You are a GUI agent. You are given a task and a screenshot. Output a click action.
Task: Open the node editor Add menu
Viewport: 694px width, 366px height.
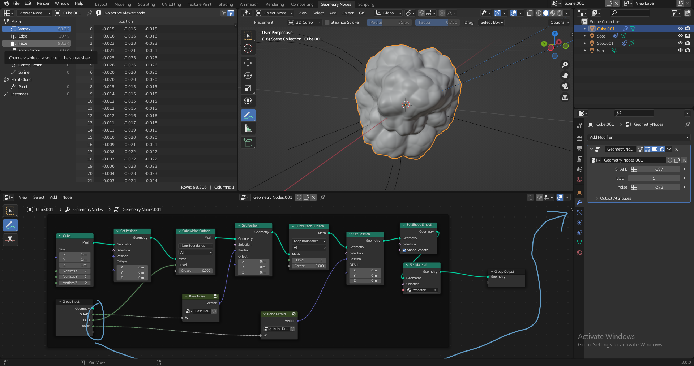53,197
